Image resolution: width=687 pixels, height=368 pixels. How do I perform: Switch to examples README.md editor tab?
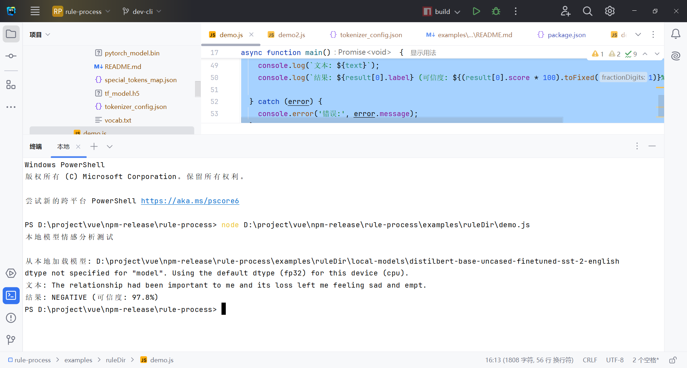[x=474, y=35]
